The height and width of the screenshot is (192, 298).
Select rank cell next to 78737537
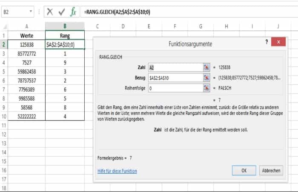coord(65,81)
